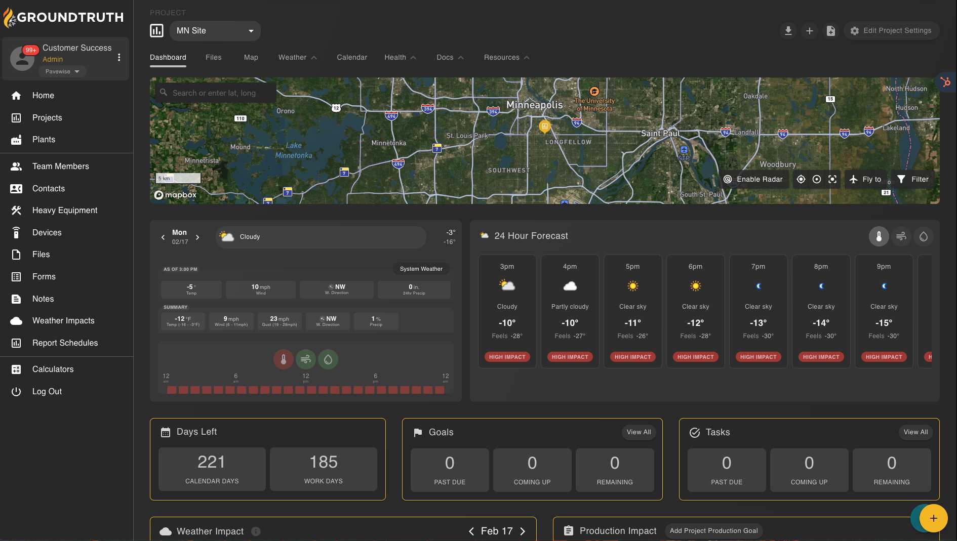Click the HubSpot icon at right edge
The width and height of the screenshot is (957, 541).
[x=945, y=82]
